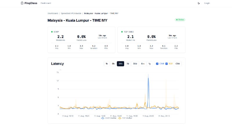
Task: Select the 1h time range
Action: (x=107, y=64)
